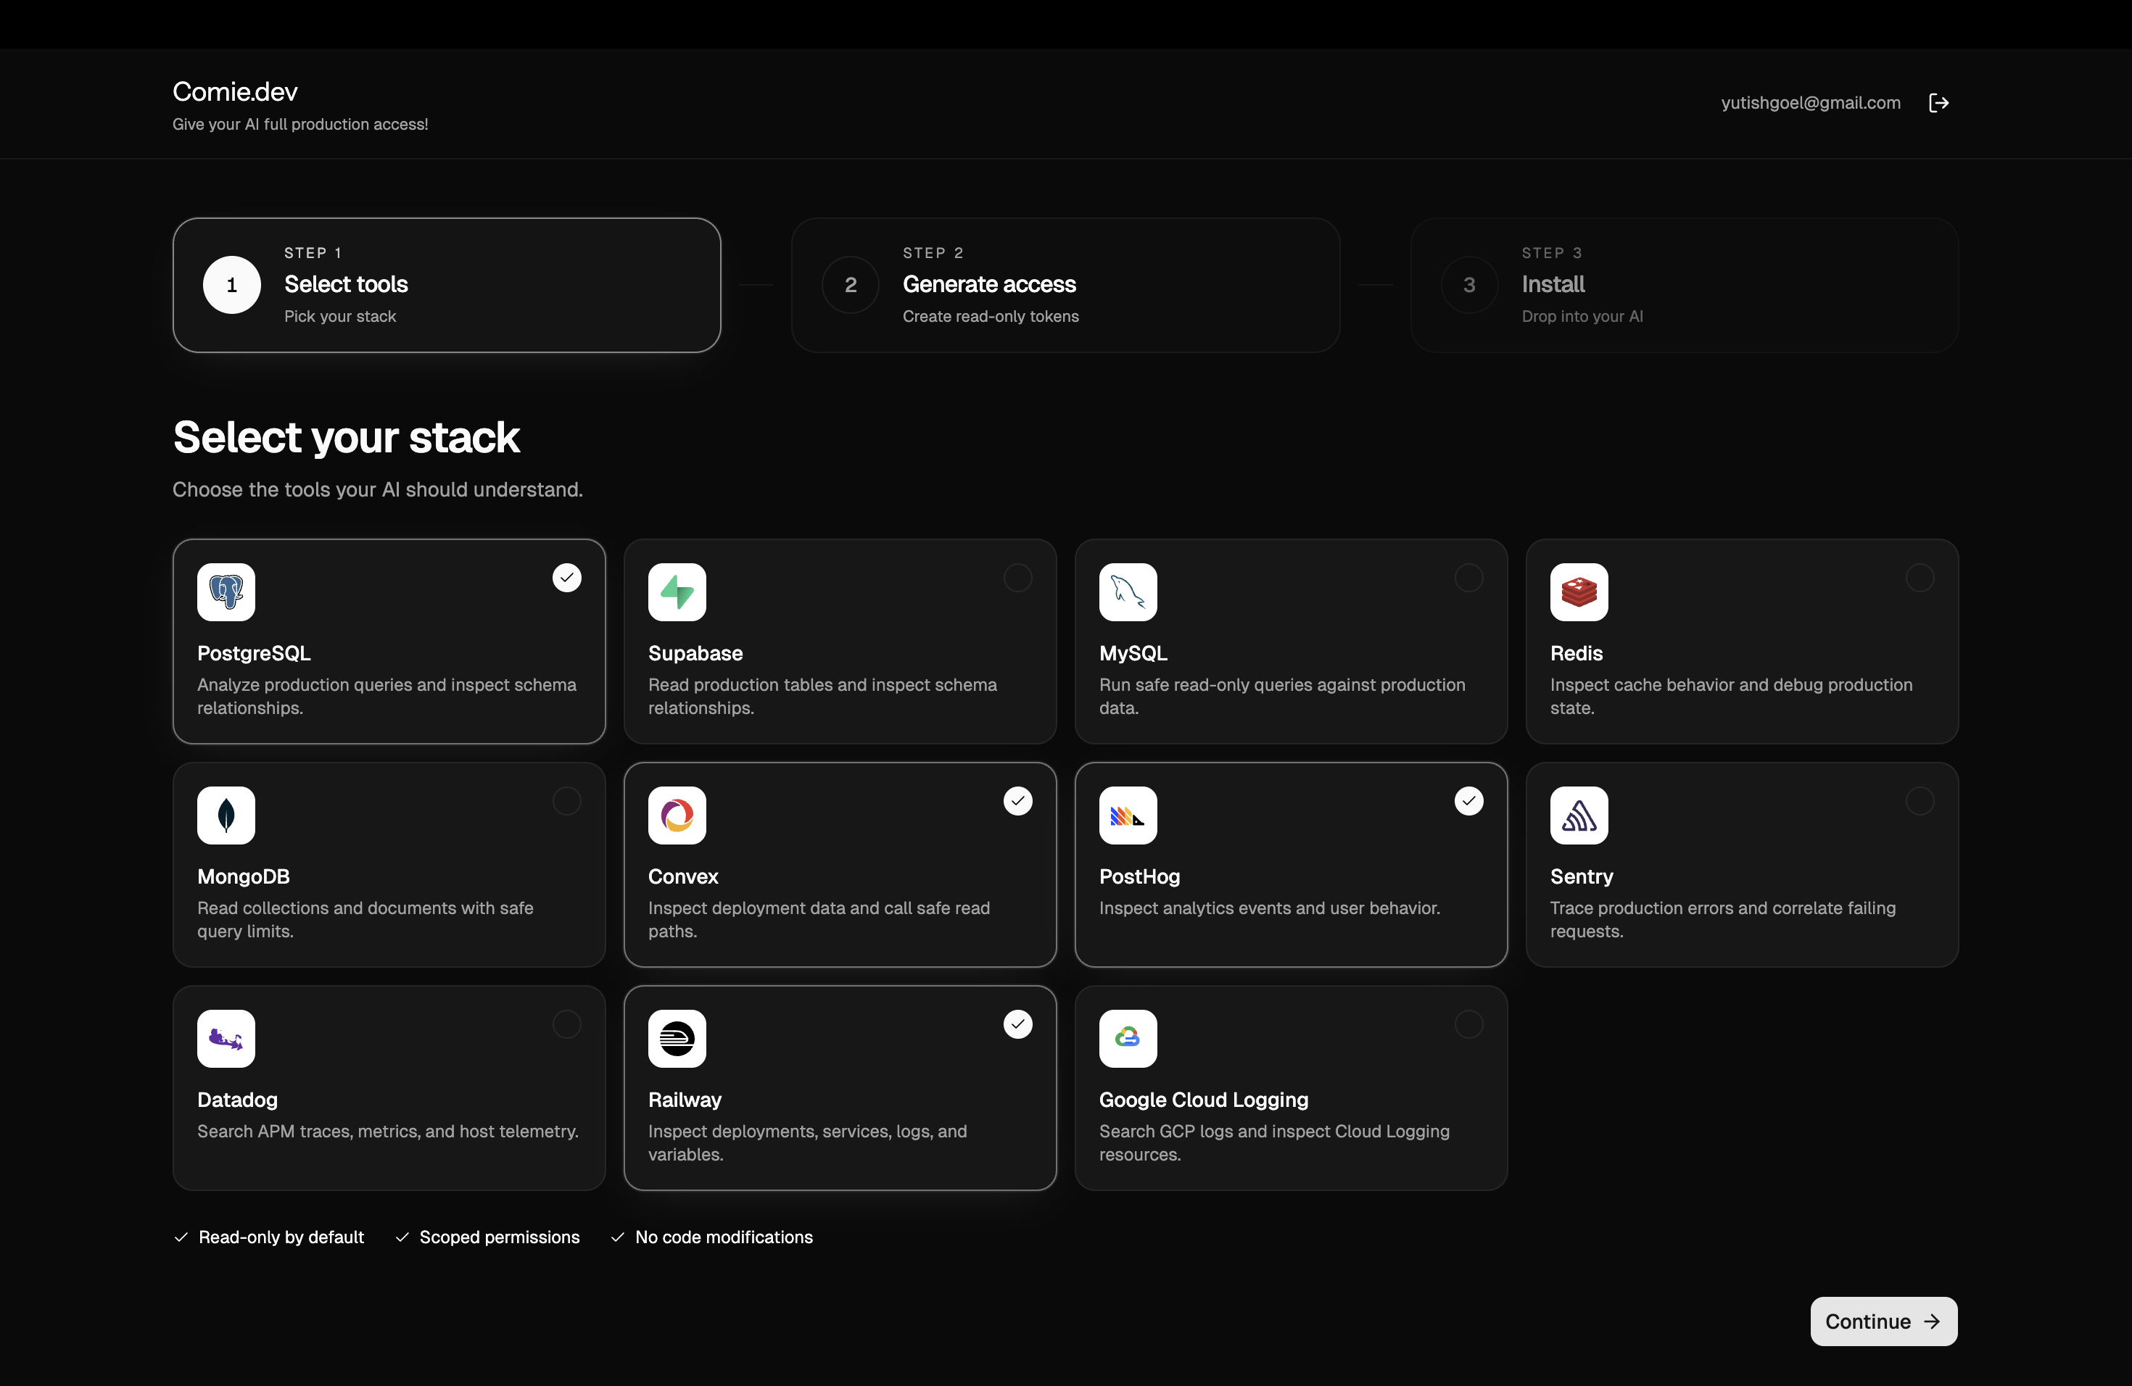Click the PostgreSQL card title
The width and height of the screenshot is (2132, 1386).
[254, 654]
